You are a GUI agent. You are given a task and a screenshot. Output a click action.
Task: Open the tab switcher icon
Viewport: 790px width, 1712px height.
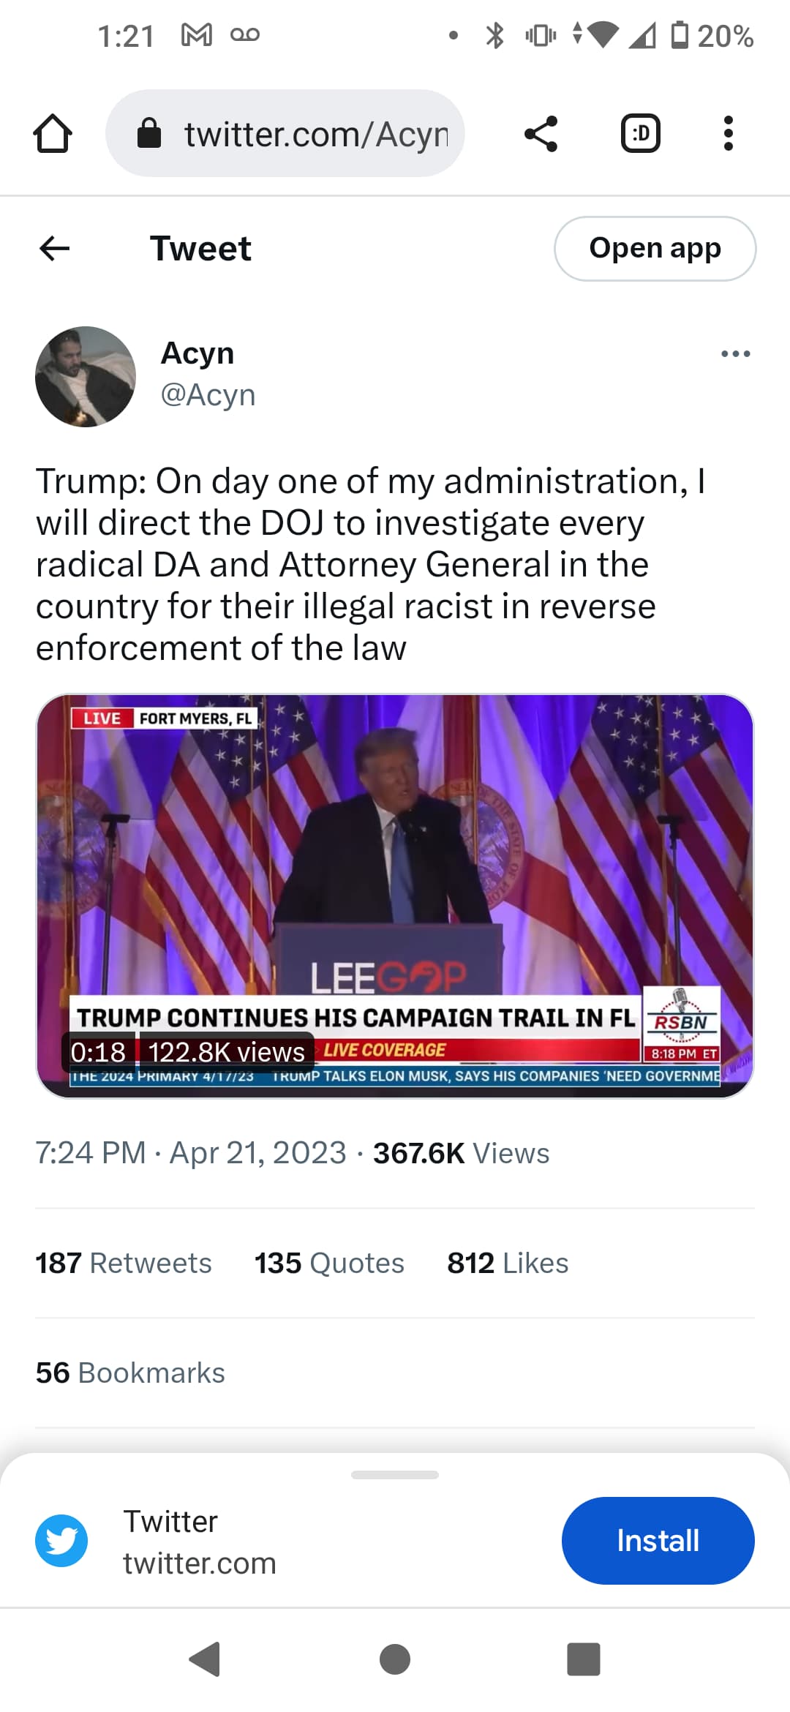641,134
